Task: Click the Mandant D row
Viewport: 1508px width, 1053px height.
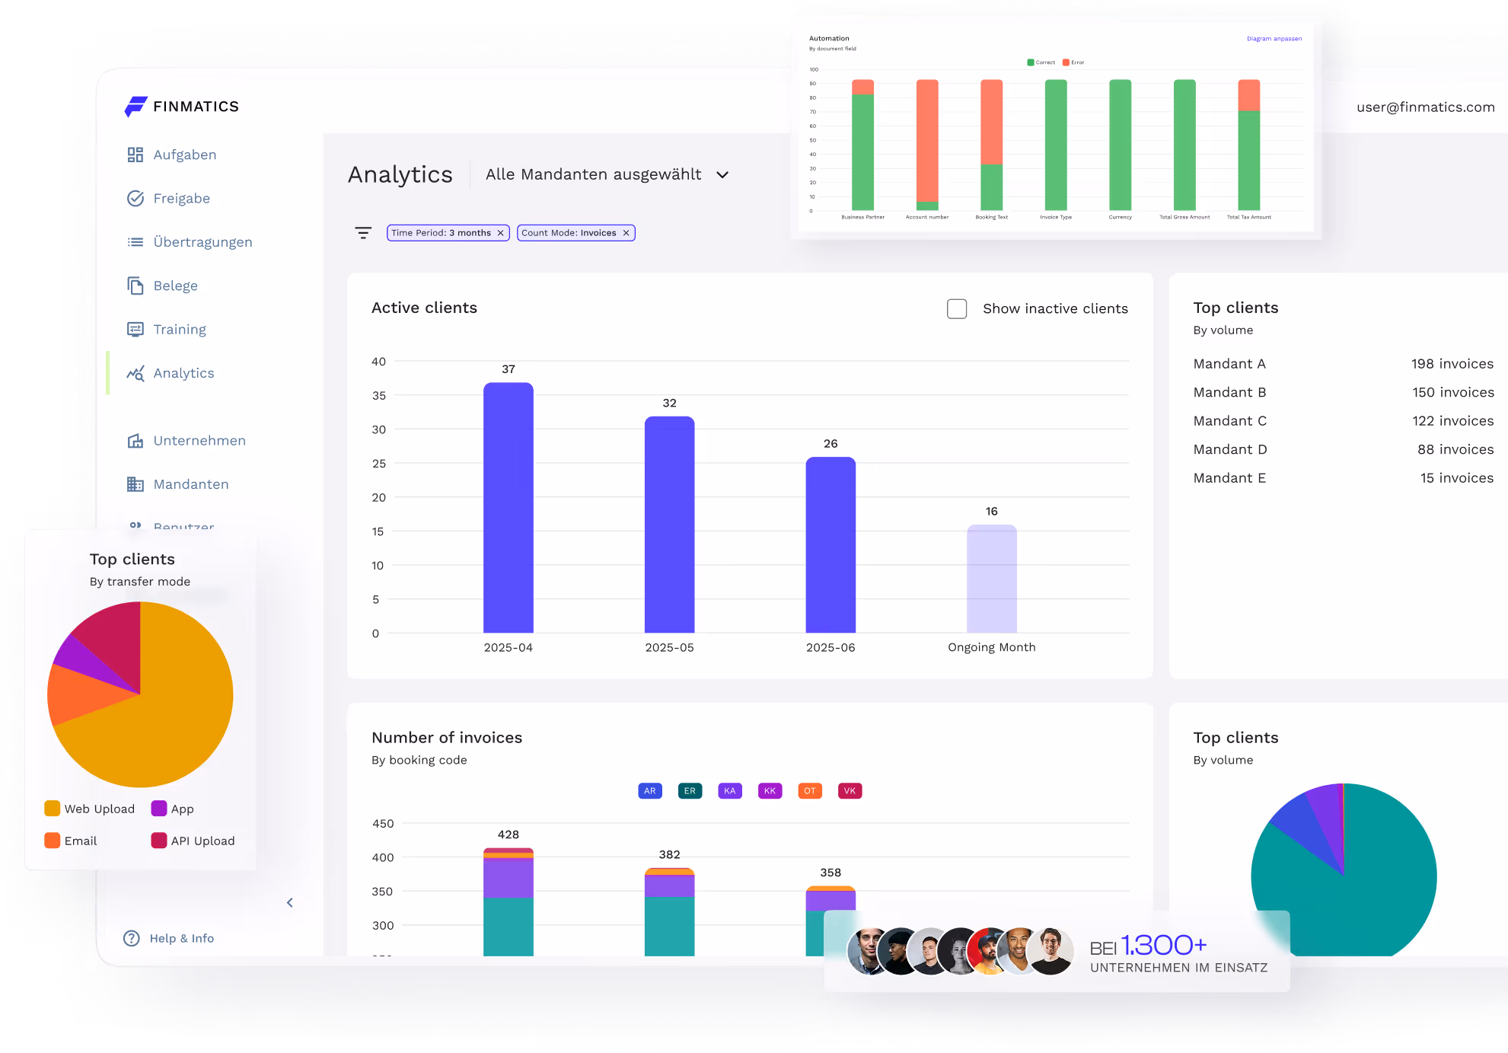Action: click(1344, 449)
